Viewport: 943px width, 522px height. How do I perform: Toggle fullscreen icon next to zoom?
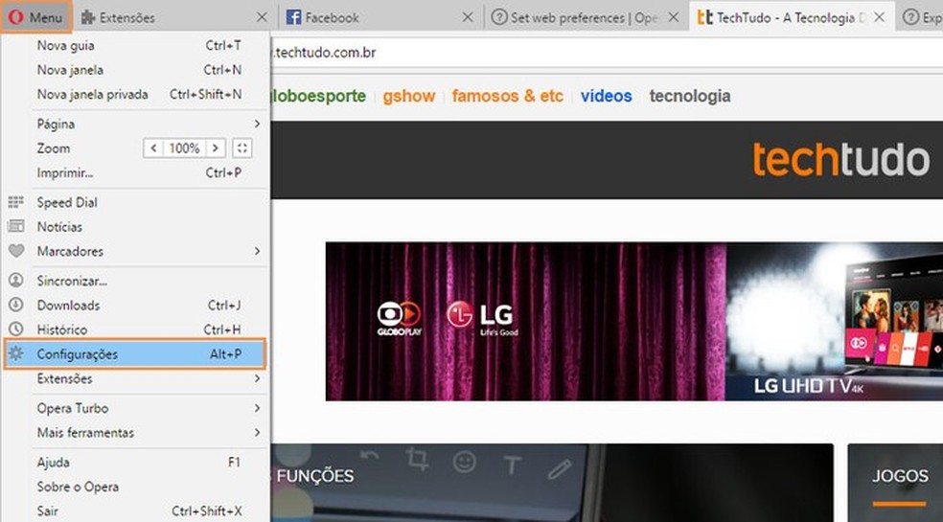pyautogui.click(x=242, y=148)
